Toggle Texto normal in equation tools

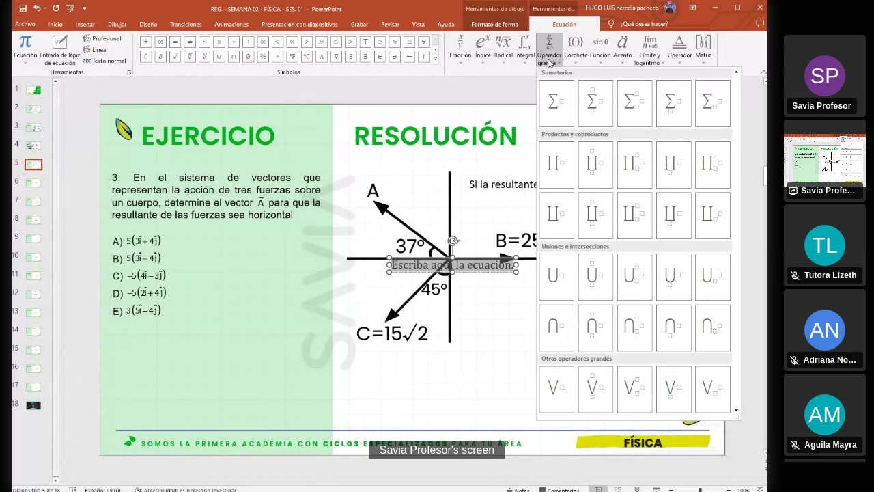coord(104,61)
